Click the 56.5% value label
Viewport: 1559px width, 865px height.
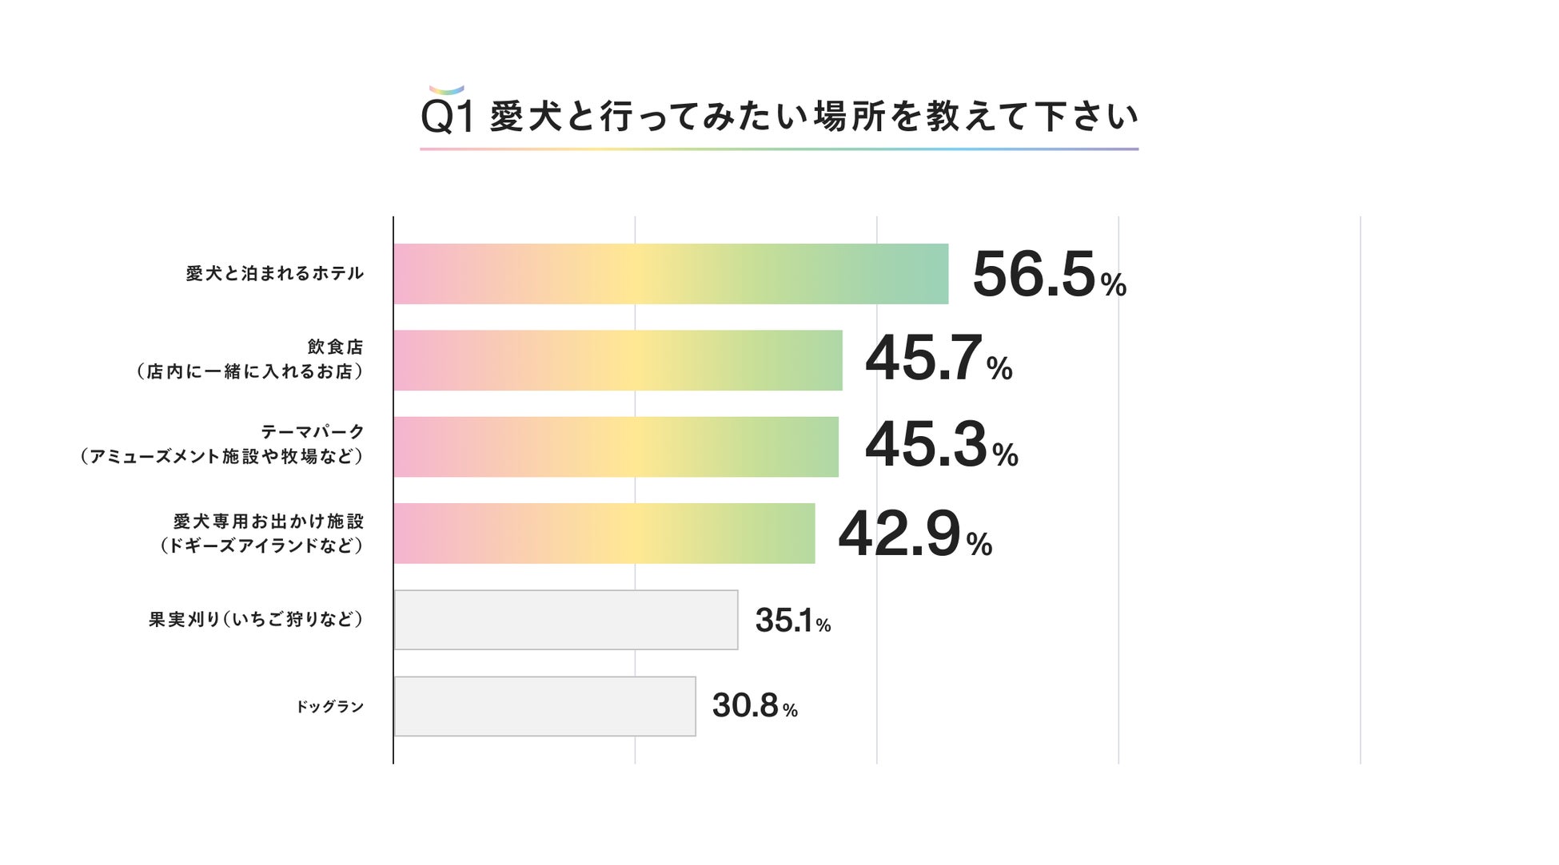click(1048, 275)
